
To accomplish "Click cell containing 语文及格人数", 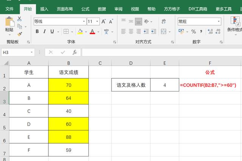I will coord(131,85).
